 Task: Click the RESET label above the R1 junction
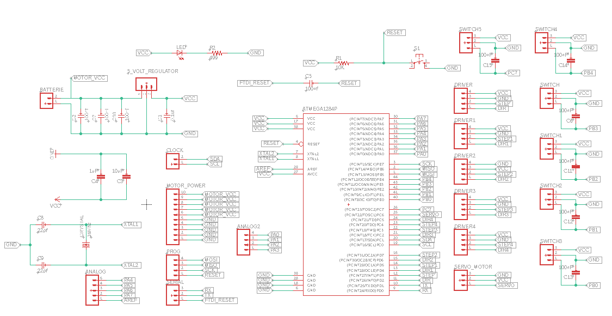coord(394,33)
